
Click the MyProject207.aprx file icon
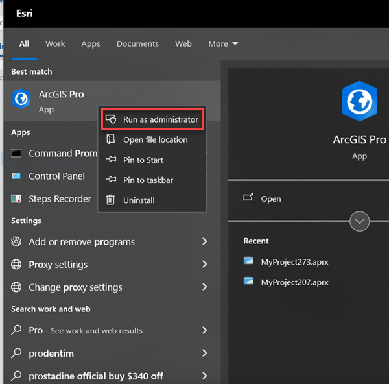pos(248,281)
